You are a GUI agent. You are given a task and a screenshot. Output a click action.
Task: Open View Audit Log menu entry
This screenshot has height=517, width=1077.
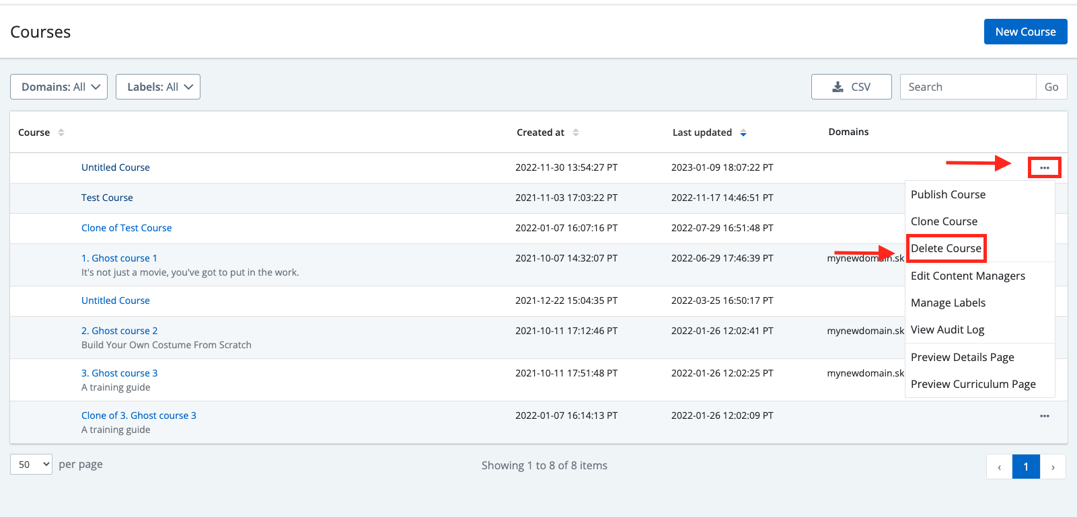[x=947, y=329]
